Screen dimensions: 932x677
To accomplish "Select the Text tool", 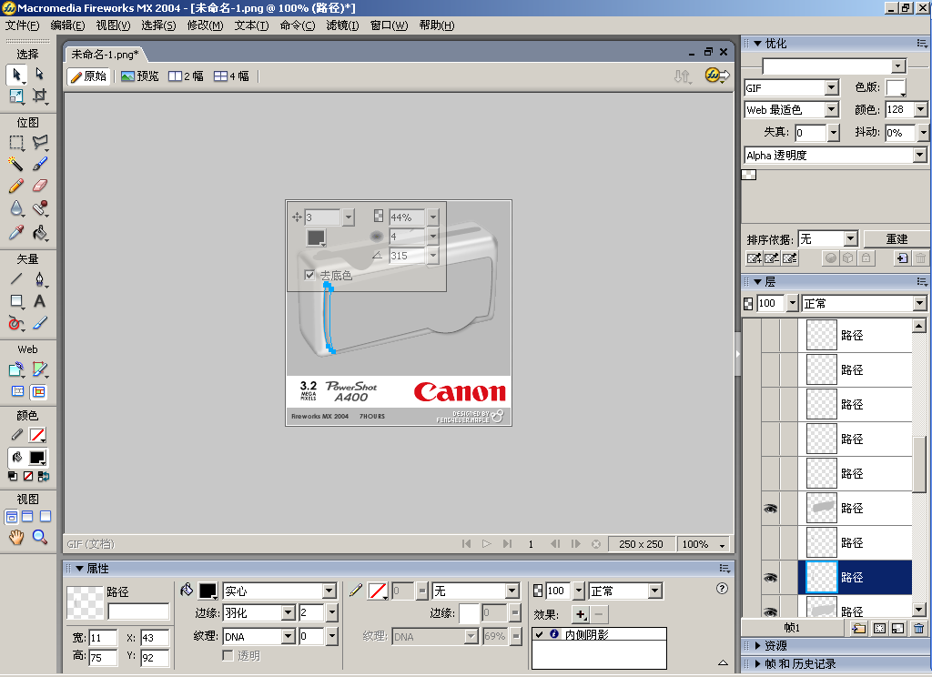I will click(39, 301).
